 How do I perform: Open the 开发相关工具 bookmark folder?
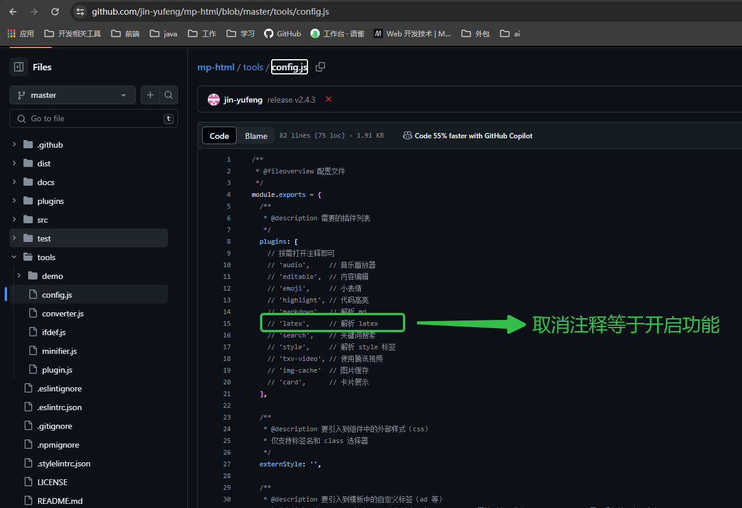coord(73,33)
